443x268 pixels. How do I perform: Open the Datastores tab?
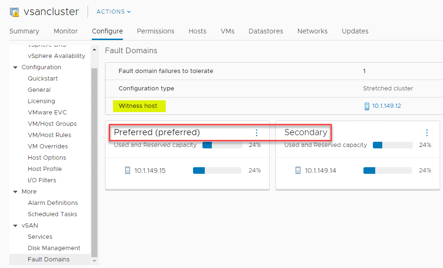[x=266, y=31]
